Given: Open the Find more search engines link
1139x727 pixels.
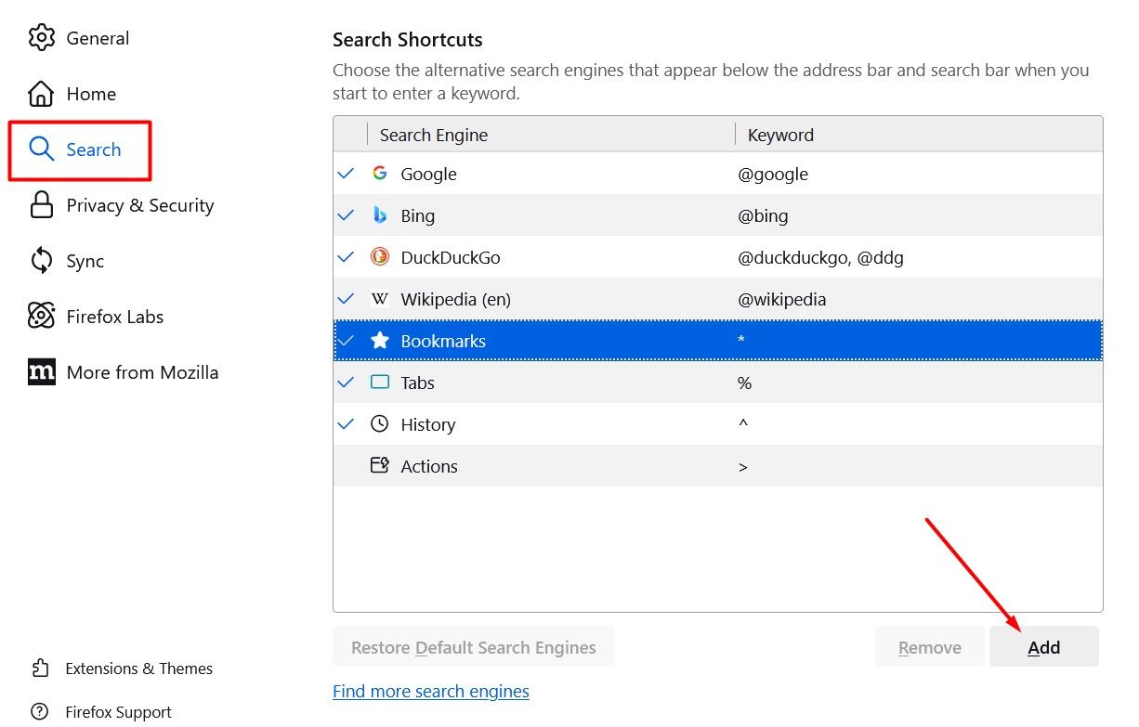Looking at the screenshot, I should tap(430, 691).
